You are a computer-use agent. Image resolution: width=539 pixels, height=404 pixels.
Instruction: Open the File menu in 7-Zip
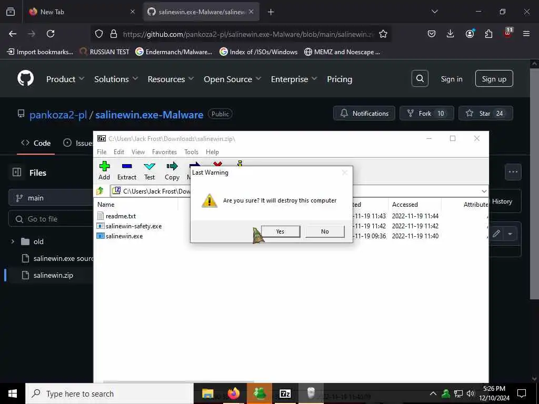tap(102, 152)
